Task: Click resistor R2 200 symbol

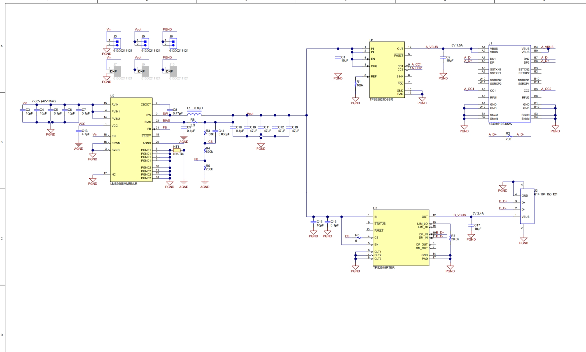Action: point(509,136)
